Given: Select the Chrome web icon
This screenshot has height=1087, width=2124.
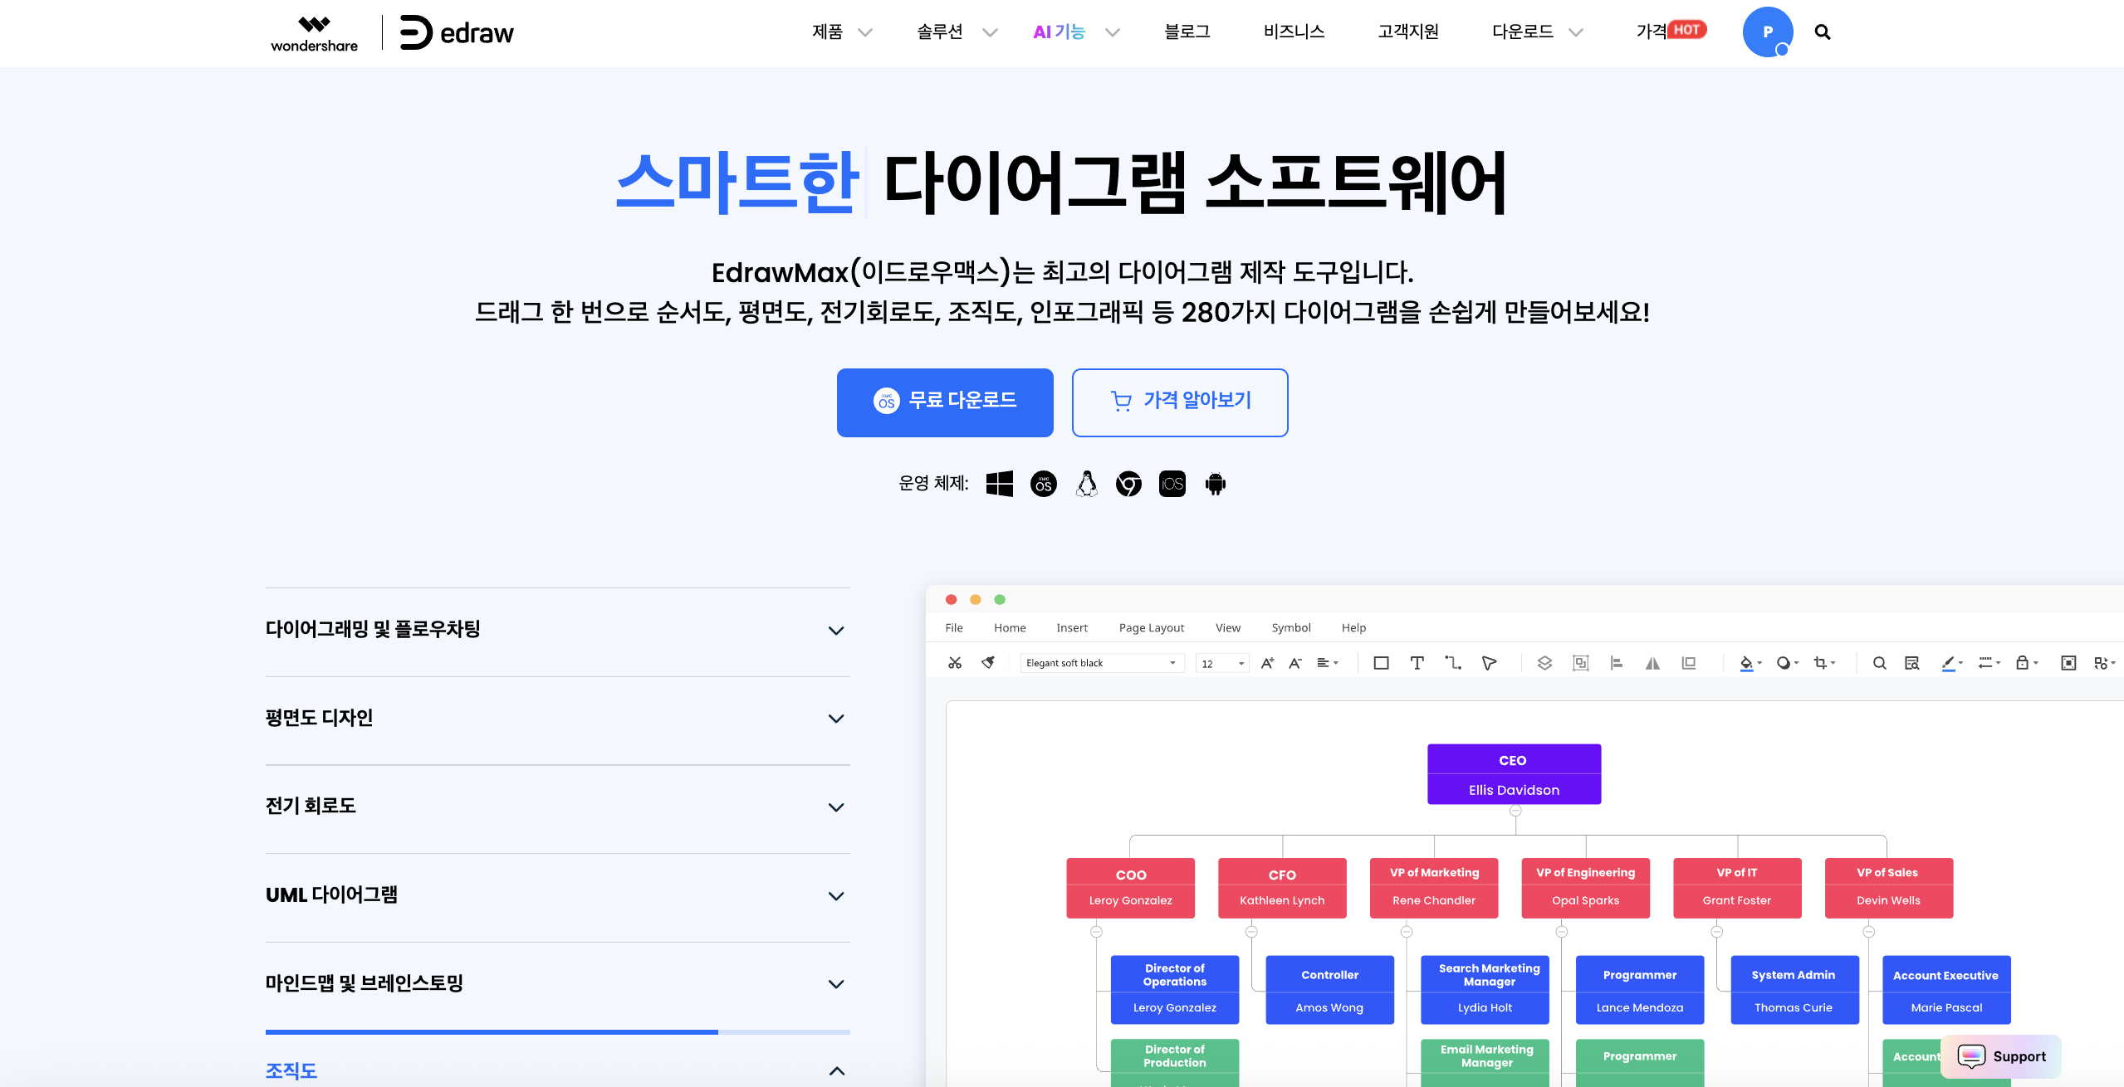Looking at the screenshot, I should 1128,484.
